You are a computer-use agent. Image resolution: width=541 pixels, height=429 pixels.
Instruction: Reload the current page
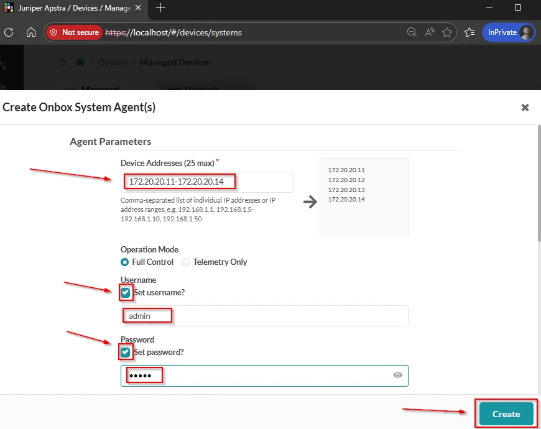(9, 32)
